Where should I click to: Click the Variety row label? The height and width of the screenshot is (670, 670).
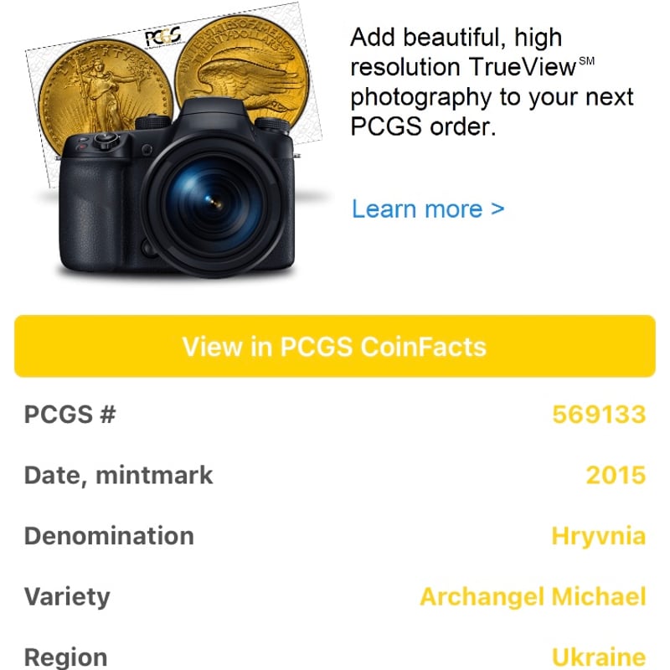67,596
